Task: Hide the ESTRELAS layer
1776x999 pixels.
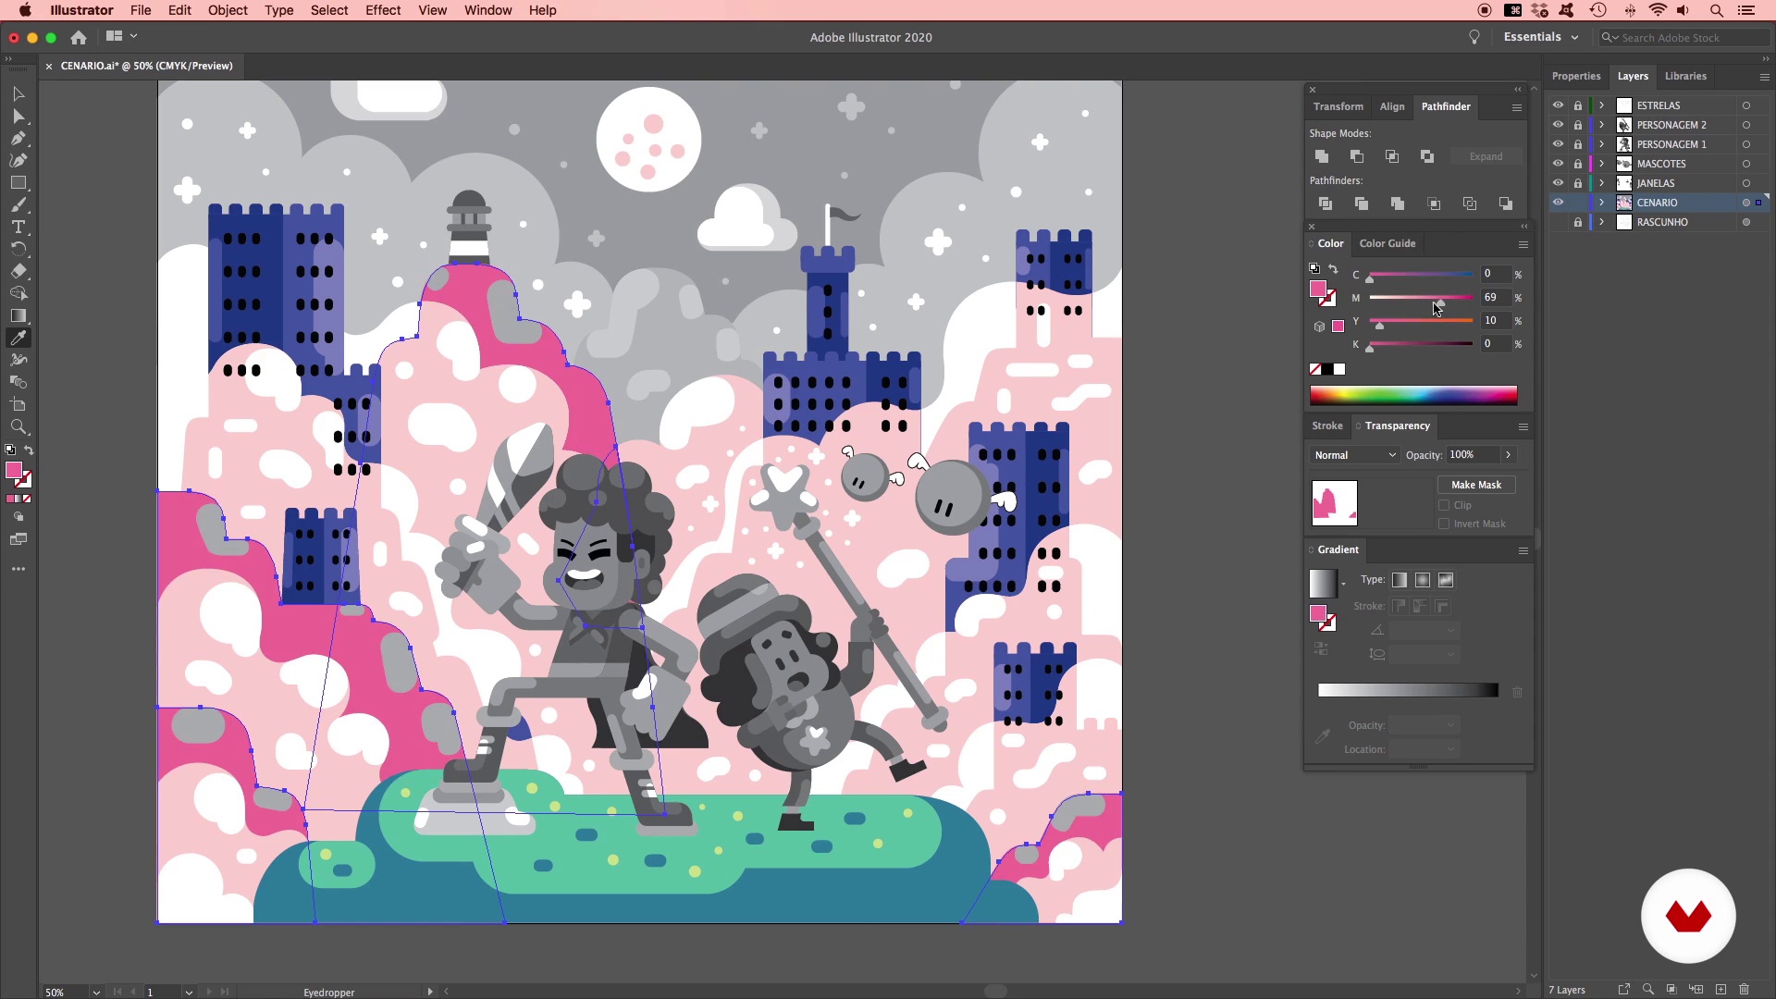Action: pyautogui.click(x=1558, y=105)
